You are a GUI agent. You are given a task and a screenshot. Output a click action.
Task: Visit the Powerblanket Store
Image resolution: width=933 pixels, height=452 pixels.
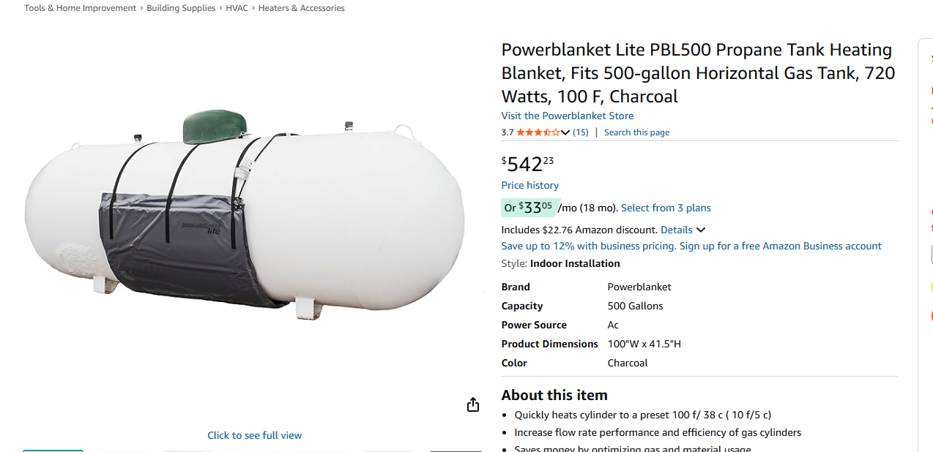[568, 116]
